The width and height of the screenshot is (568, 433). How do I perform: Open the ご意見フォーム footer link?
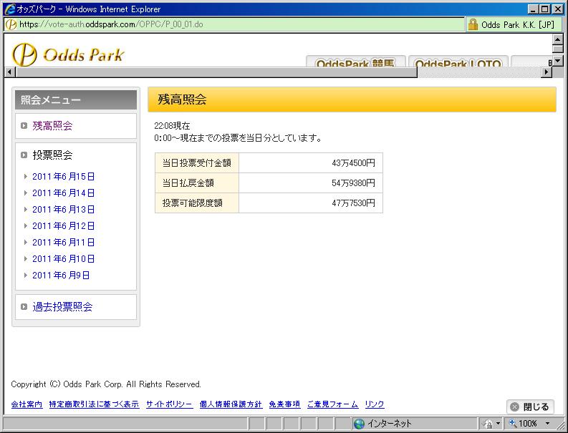(x=332, y=404)
